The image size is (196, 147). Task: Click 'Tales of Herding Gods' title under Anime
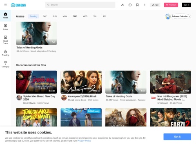click(29, 47)
